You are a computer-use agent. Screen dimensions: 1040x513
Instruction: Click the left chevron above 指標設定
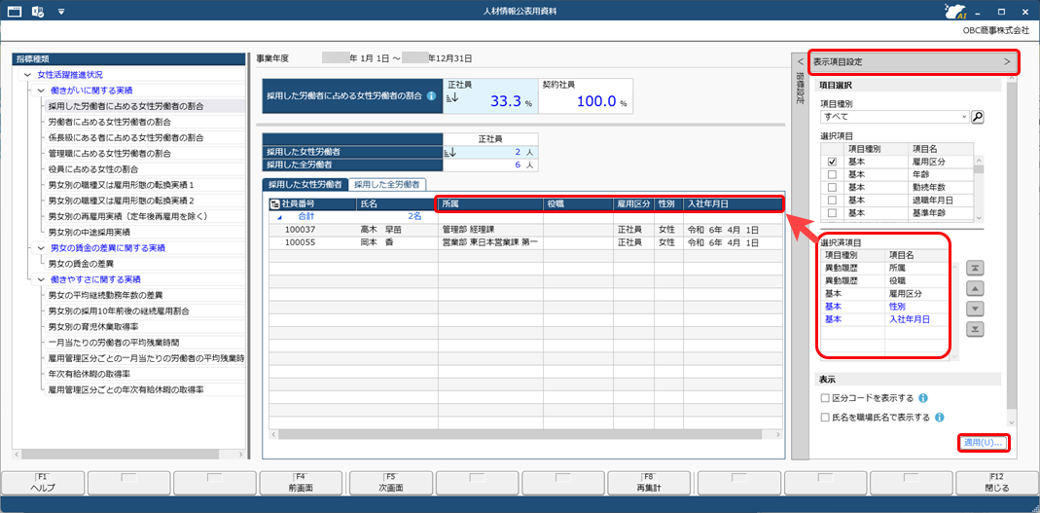(x=800, y=61)
